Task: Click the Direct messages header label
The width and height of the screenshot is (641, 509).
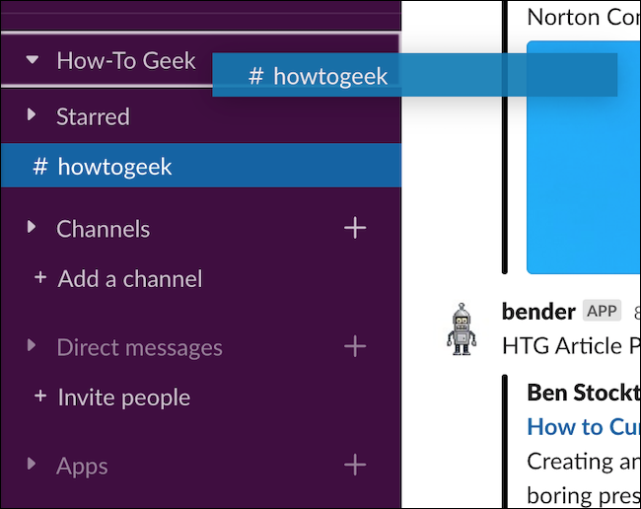Action: click(139, 347)
